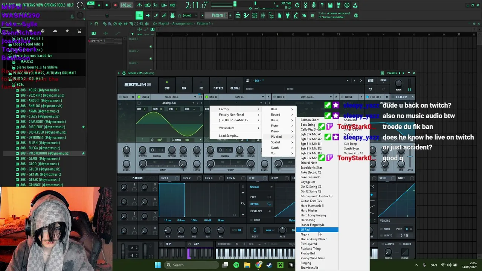Enable the NOISE oscillator toggle
The height and width of the screenshot is (271, 482).
pos(342,97)
